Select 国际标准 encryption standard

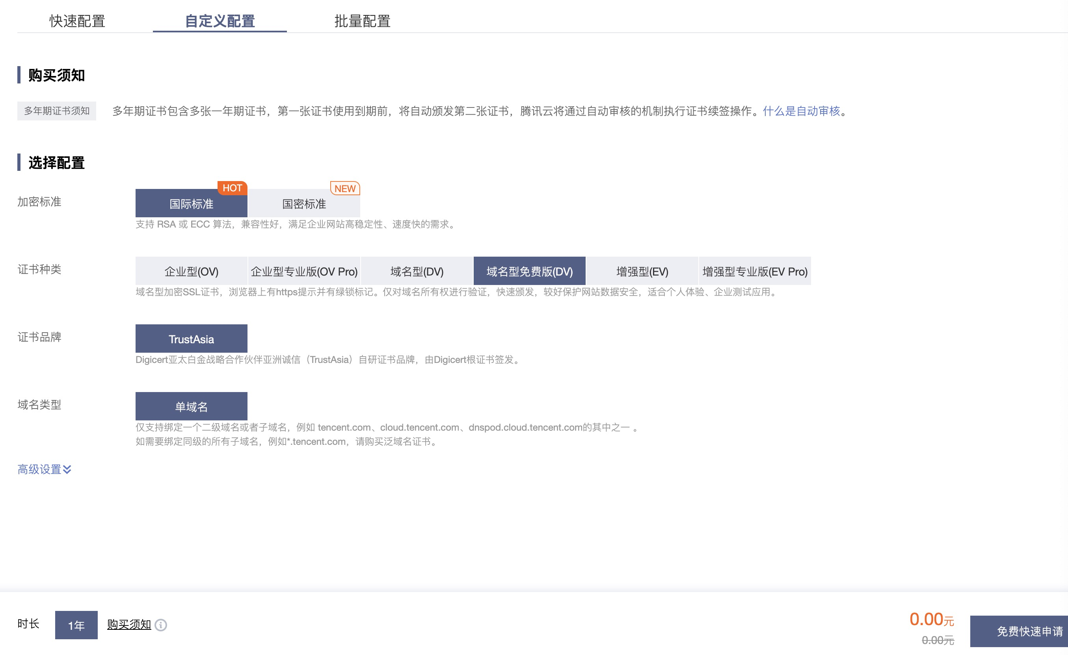[191, 204]
